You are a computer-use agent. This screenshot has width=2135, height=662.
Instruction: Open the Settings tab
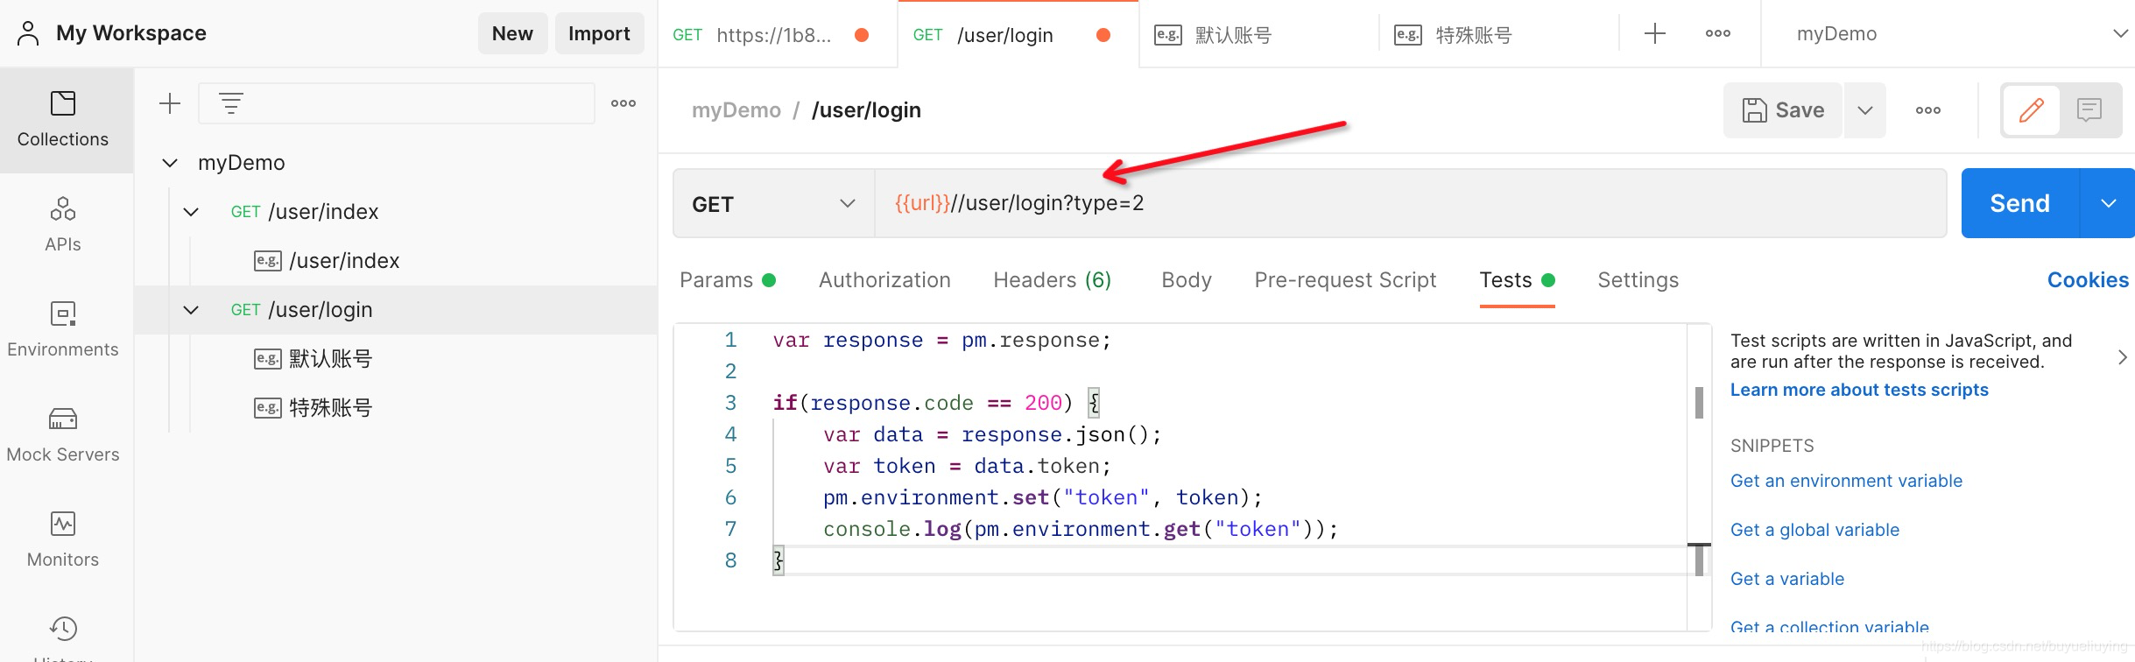(x=1638, y=280)
